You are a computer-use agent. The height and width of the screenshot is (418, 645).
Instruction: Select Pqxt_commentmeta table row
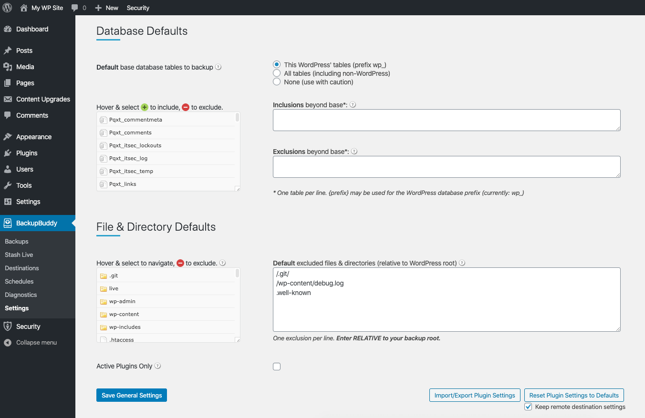(x=166, y=120)
